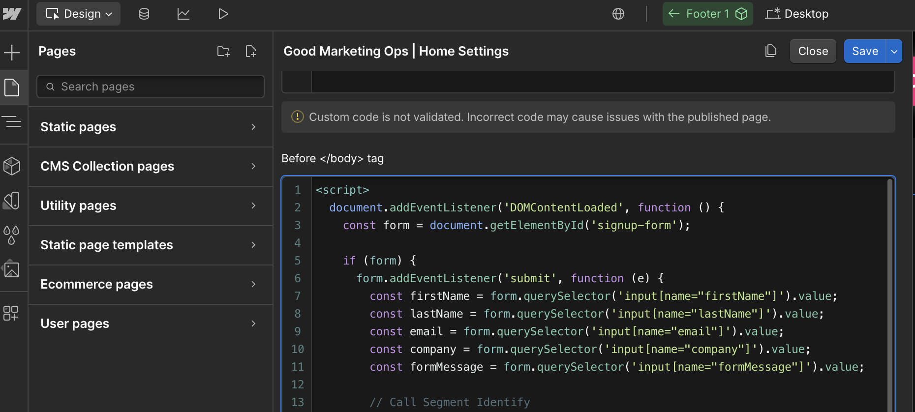
Task: Expand the Static pages section
Action: [151, 127]
